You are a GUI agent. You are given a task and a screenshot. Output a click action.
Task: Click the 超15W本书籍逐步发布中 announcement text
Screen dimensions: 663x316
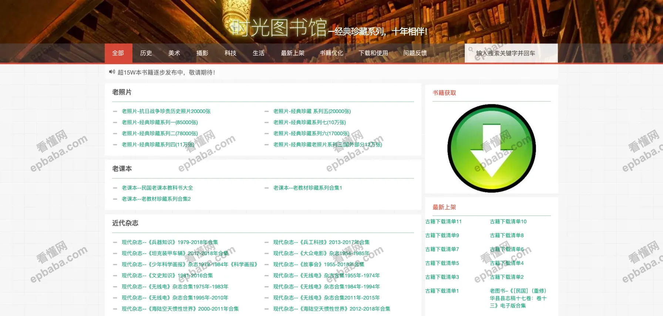pyautogui.click(x=166, y=73)
